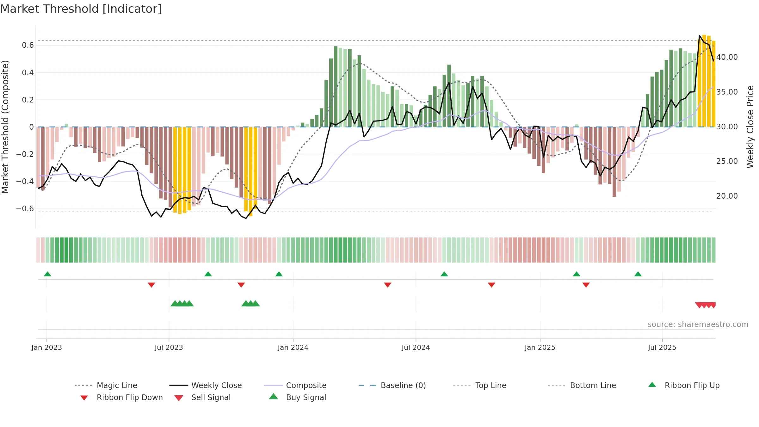Click the '−0.4' left axis tick
The height and width of the screenshot is (427, 759).
click(25, 182)
